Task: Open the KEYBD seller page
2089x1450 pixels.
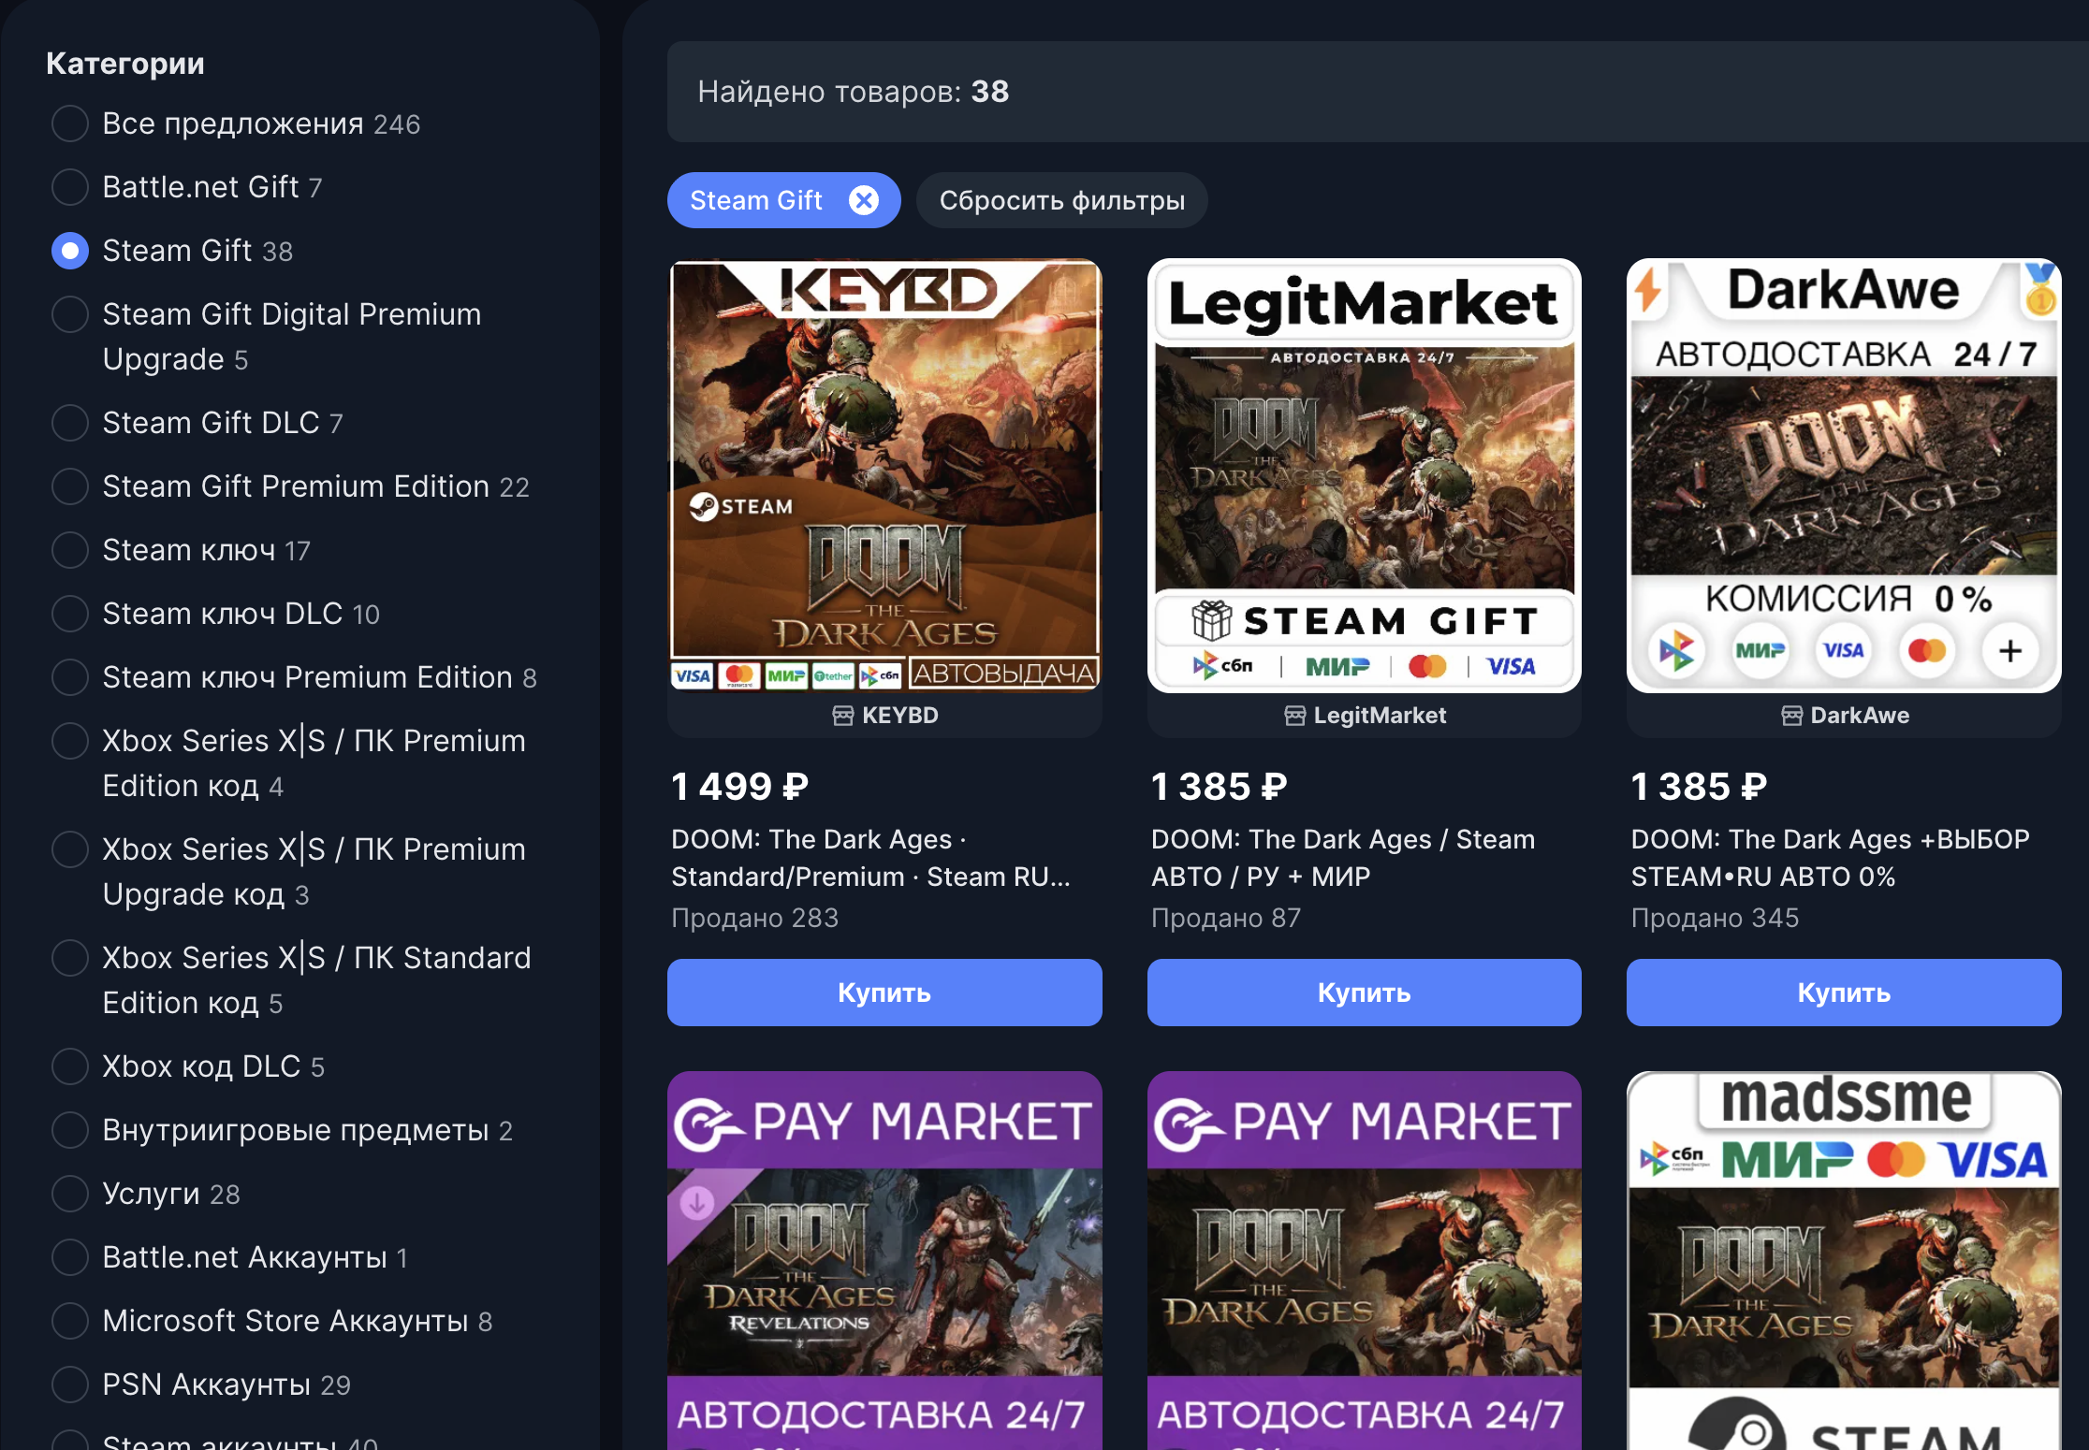Action: pos(885,716)
